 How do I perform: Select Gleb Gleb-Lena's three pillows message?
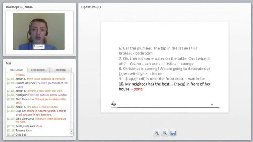click(x=36, y=120)
